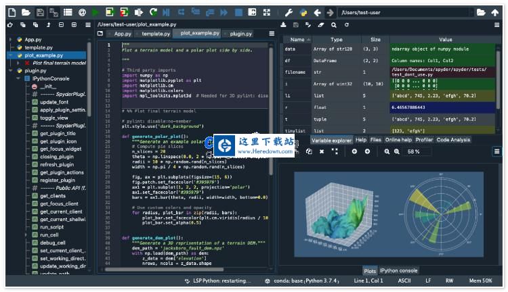508x292 pixels.
Task: Collapse the IPythonConsole class node
Action: (x=18, y=78)
